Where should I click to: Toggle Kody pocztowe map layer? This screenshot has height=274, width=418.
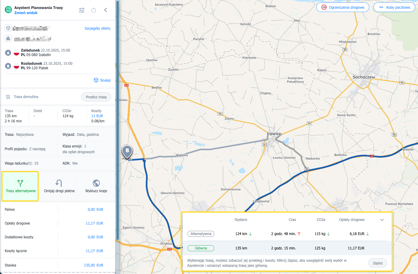[394, 7]
